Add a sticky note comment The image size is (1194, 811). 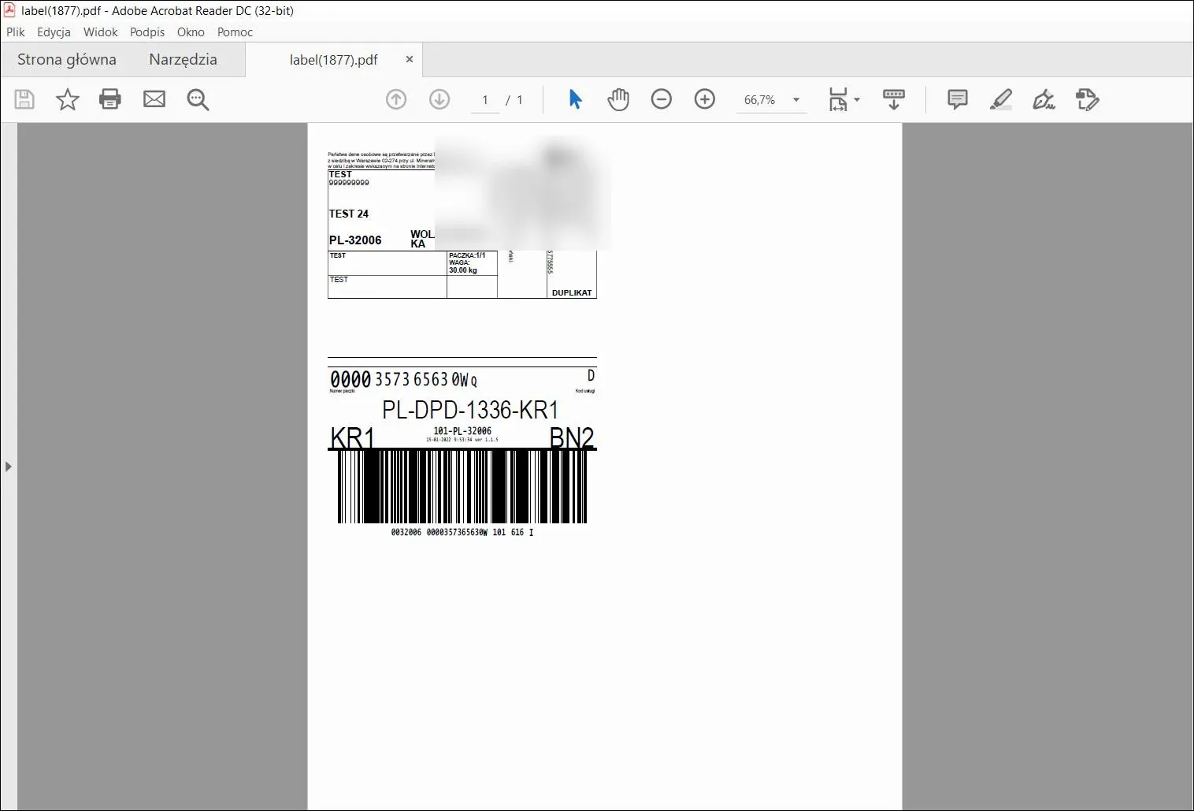(958, 99)
